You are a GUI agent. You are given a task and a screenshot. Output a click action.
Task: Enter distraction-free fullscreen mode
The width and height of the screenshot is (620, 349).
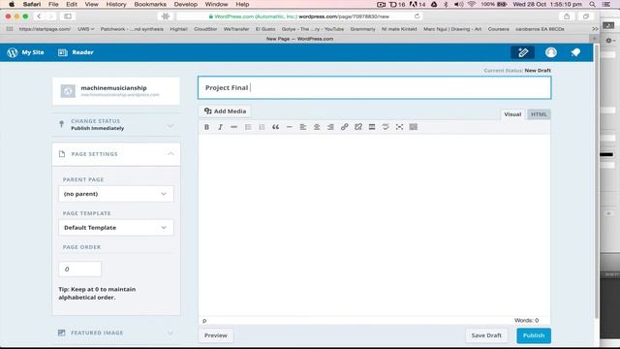coord(399,127)
